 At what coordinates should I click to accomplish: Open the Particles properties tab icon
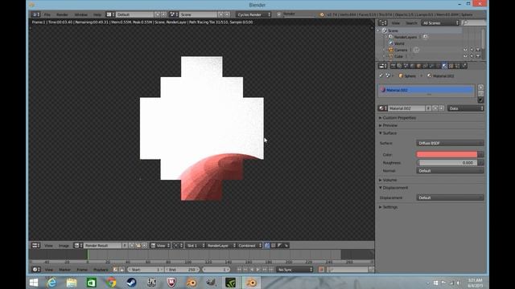[458, 66]
